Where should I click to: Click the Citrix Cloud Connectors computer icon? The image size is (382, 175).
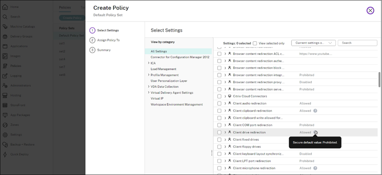230,96
